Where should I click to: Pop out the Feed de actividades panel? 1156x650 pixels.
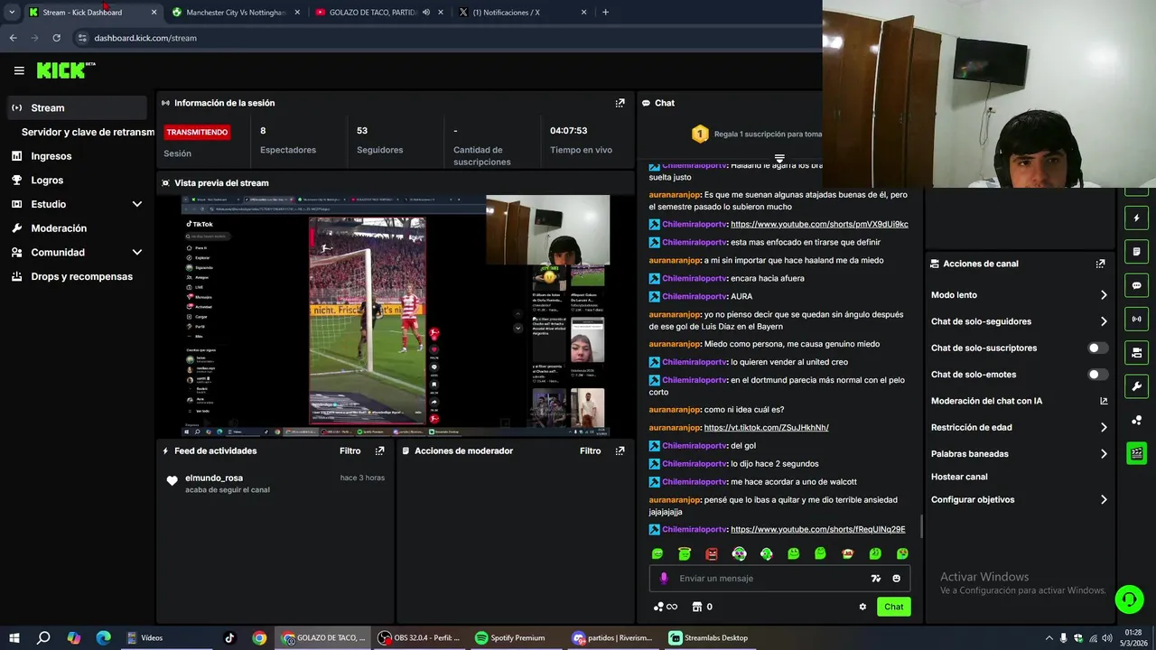point(379,450)
